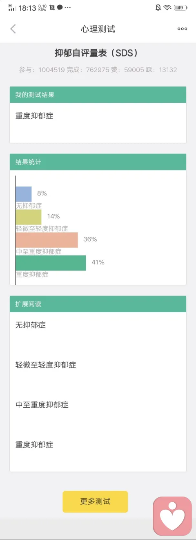Tap the 扩展阅读 section header
This screenshot has width=196, height=540.
[98, 304]
